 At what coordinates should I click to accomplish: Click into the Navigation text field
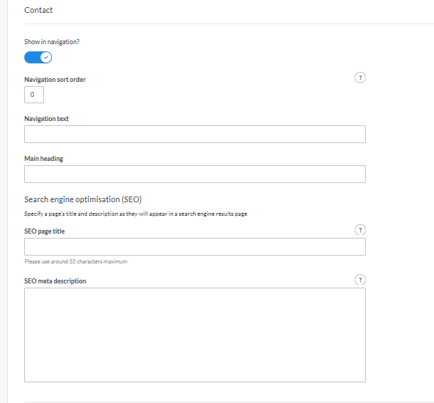[194, 135]
